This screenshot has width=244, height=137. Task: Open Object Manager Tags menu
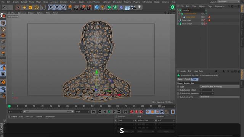click(x=210, y=6)
